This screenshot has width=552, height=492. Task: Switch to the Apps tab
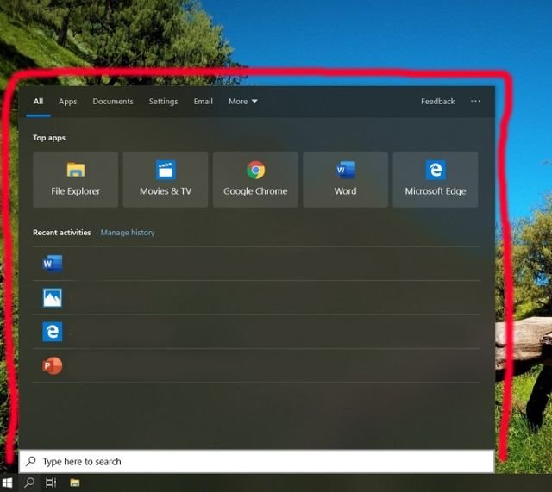click(x=67, y=102)
